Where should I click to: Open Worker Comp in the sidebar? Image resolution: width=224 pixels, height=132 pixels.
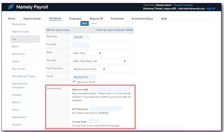click(x=20, y=31)
